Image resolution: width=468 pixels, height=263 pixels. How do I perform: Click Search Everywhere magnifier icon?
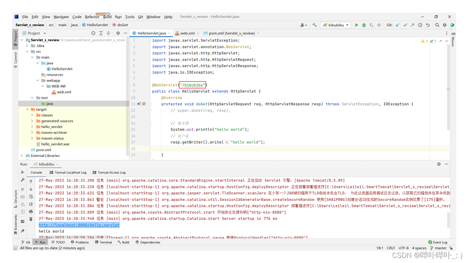coord(437,25)
